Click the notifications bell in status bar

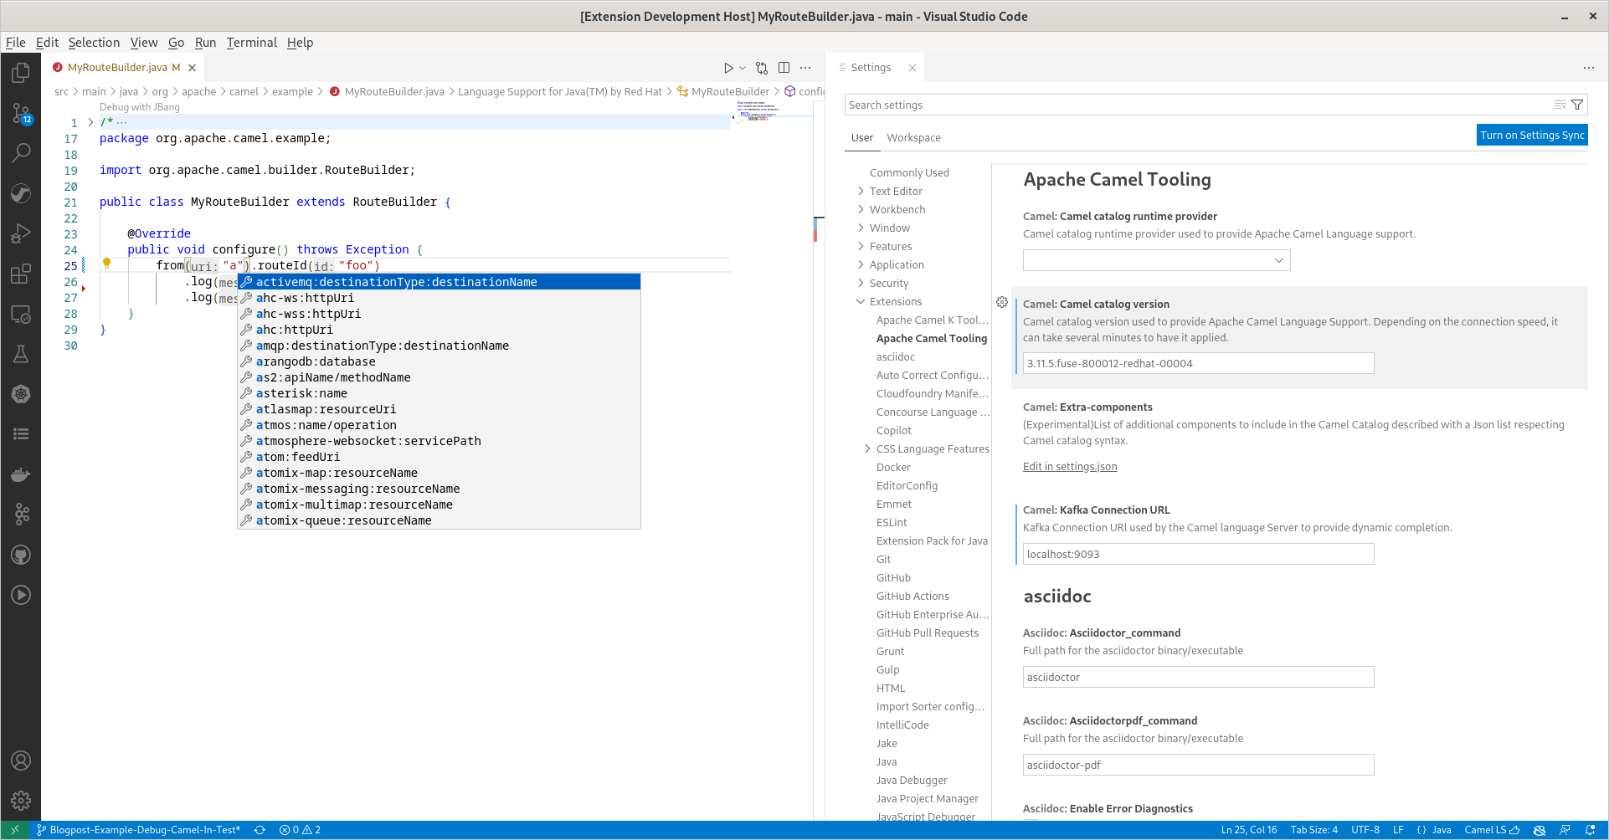1590,830
